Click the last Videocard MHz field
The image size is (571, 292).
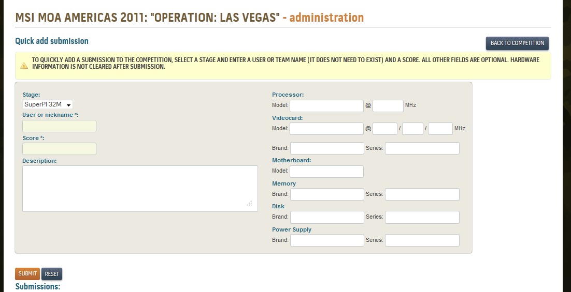pyautogui.click(x=440, y=129)
